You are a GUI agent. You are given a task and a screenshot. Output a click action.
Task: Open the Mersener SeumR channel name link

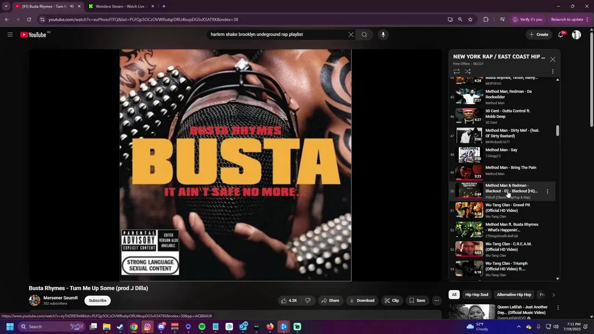(60, 298)
